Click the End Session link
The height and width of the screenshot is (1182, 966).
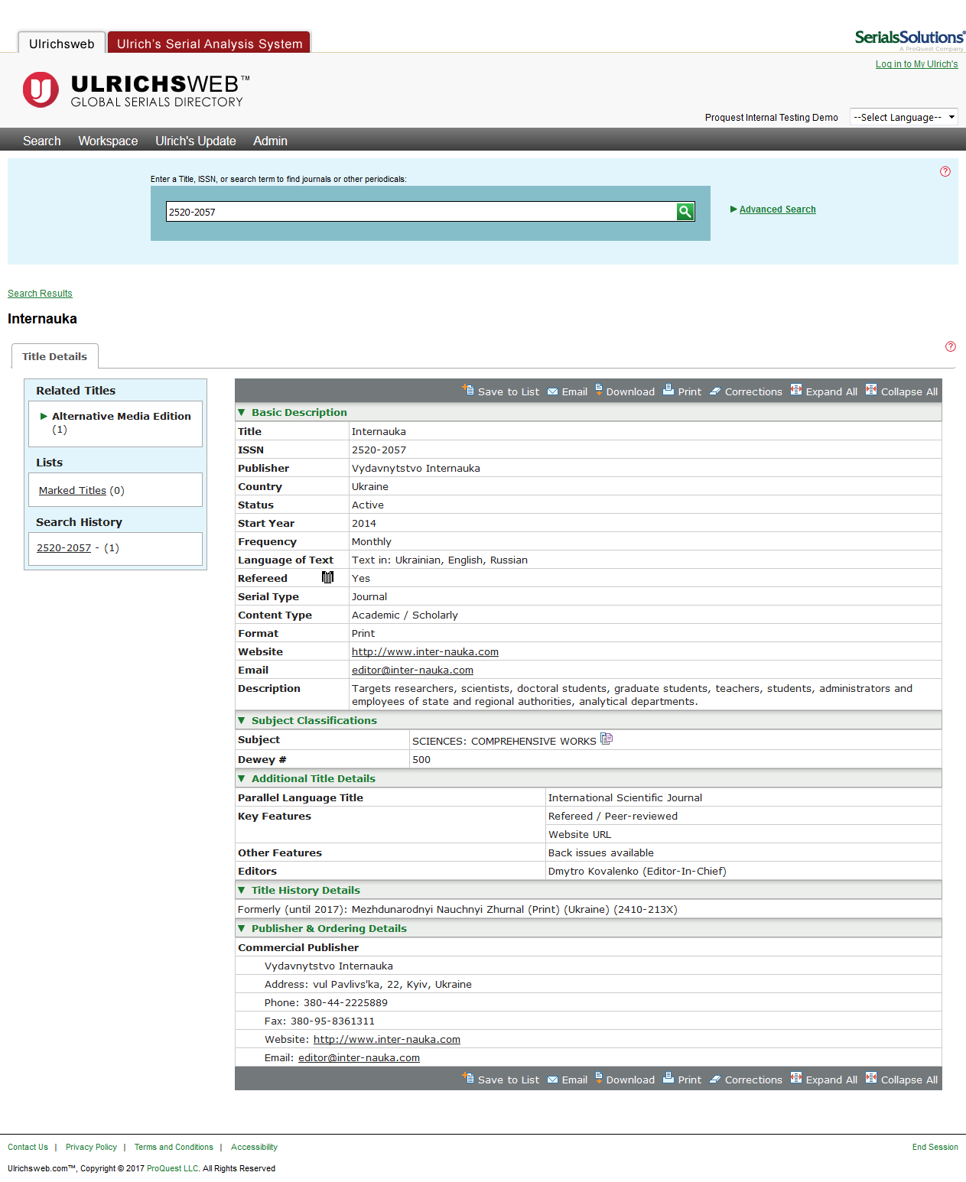935,1147
